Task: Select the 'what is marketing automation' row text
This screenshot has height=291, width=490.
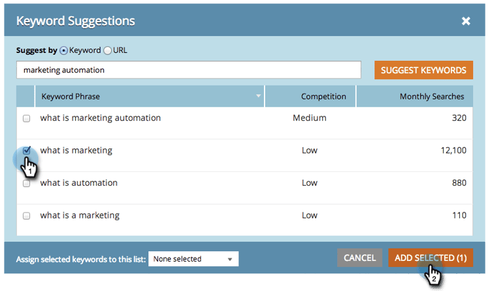Action: pos(100,118)
